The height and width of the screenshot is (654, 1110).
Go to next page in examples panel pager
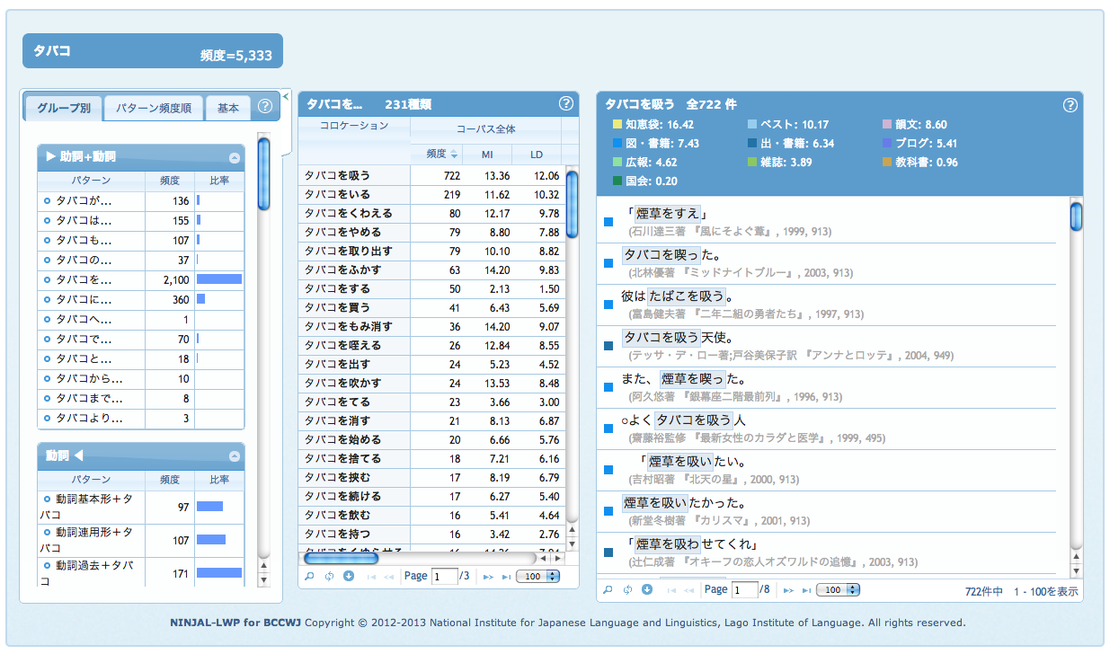788,589
